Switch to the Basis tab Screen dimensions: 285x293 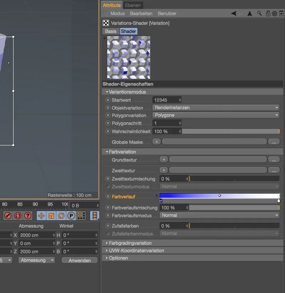pos(110,31)
